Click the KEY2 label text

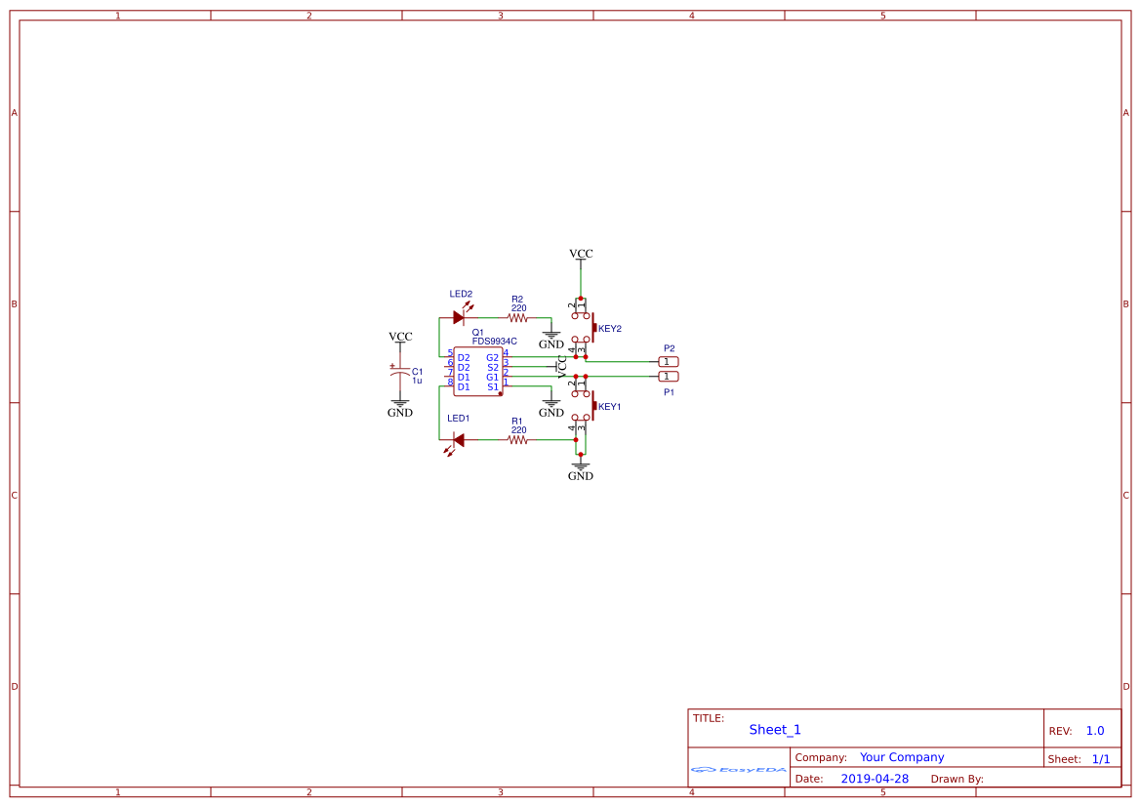coord(610,329)
